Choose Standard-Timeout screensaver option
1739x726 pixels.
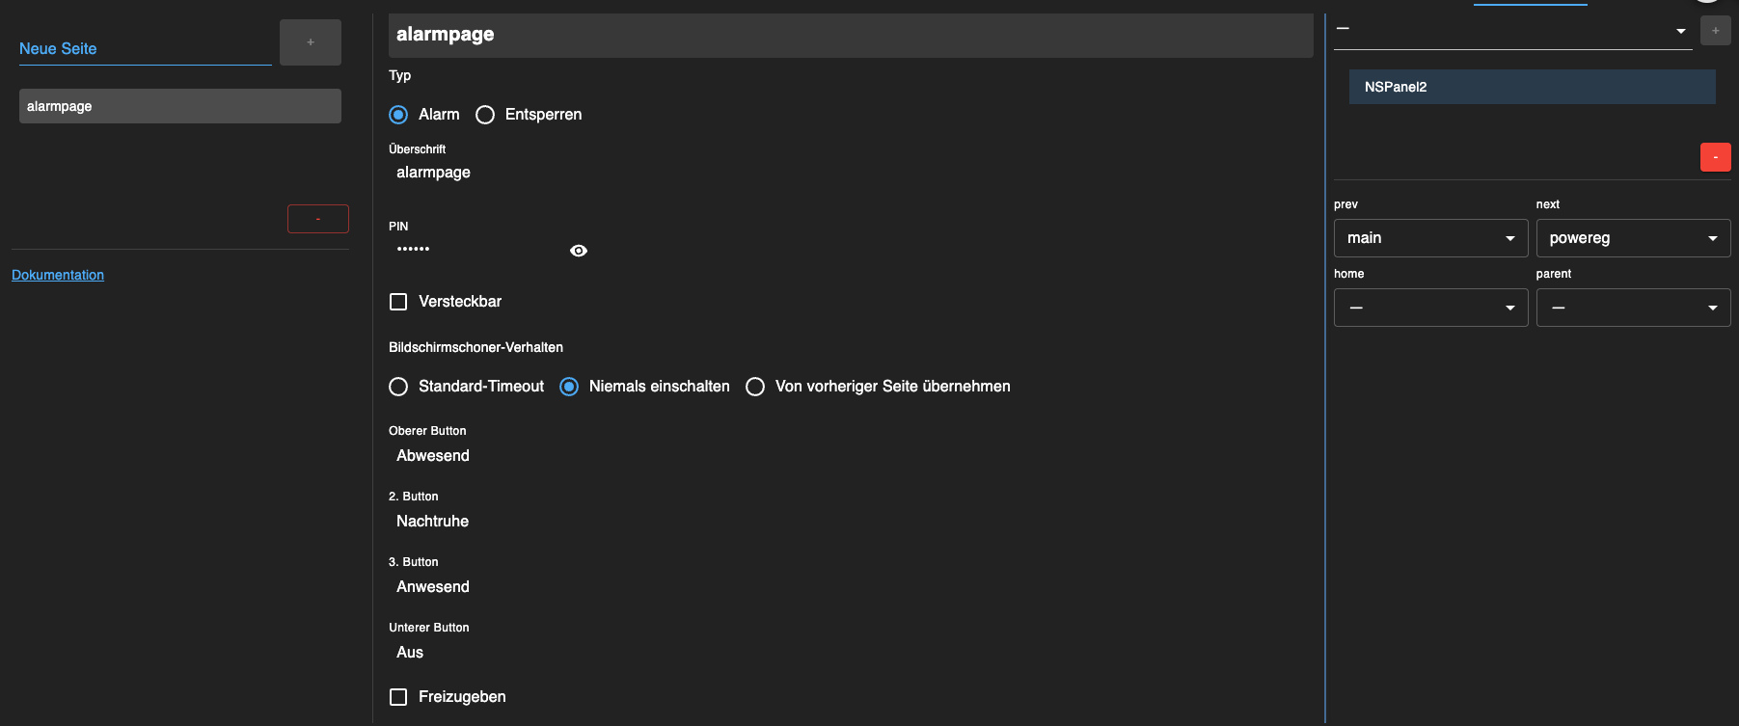pyautogui.click(x=398, y=387)
